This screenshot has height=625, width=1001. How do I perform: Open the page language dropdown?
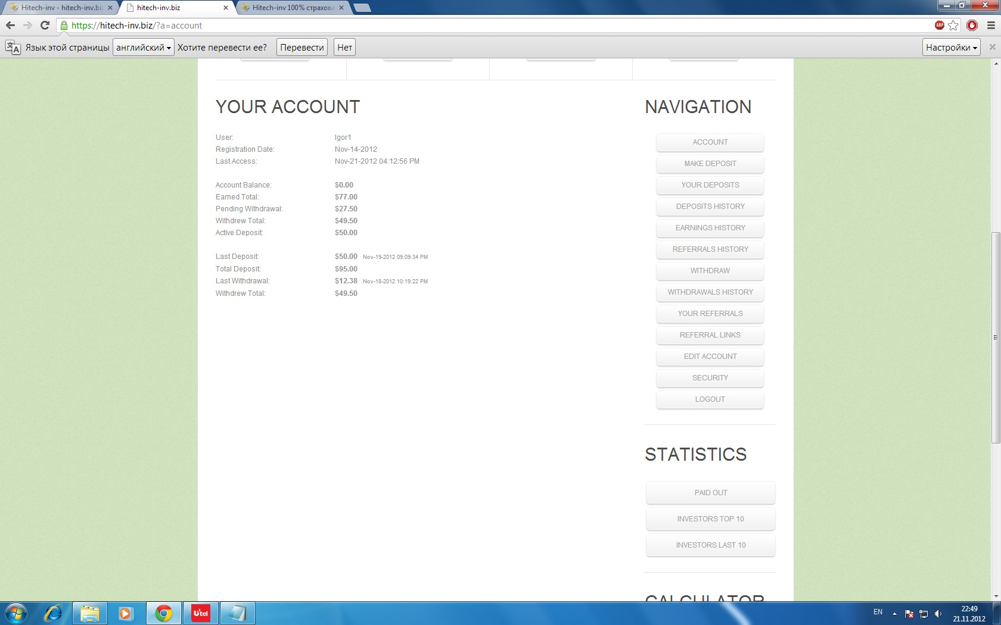(144, 48)
